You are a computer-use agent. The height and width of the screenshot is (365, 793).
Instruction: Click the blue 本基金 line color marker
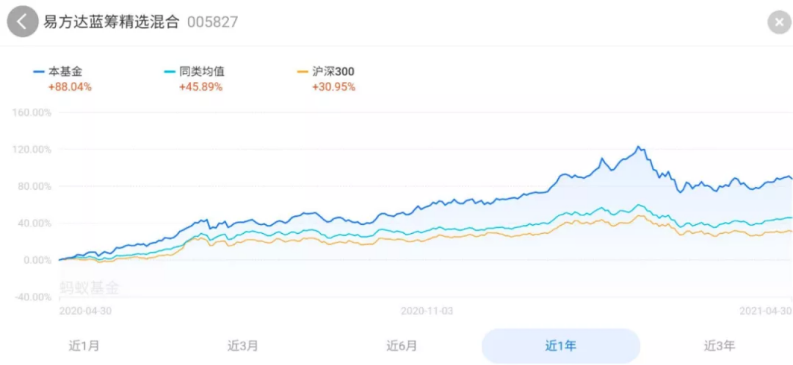(x=39, y=72)
